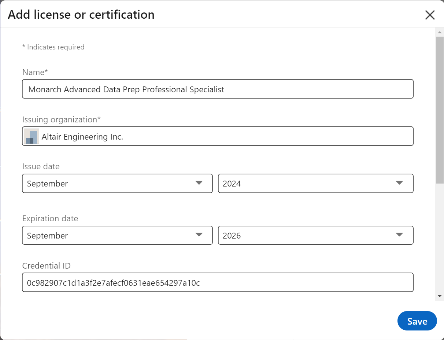The height and width of the screenshot is (340, 444).
Task: Expand the Expiration date month arrow
Action: coord(199,235)
